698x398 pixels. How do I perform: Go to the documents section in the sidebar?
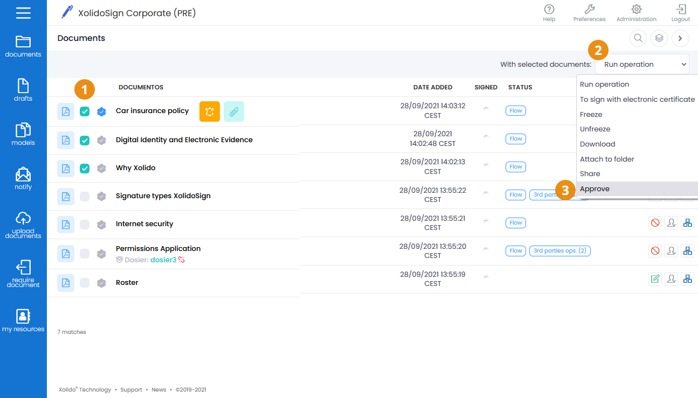pos(23,46)
